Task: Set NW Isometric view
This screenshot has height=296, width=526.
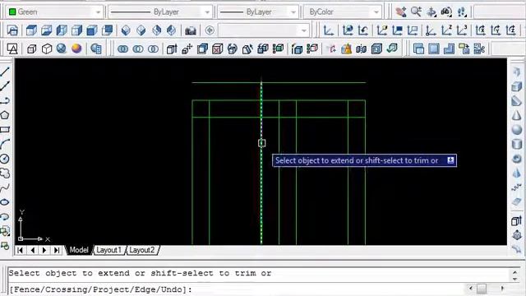Action: point(172,30)
